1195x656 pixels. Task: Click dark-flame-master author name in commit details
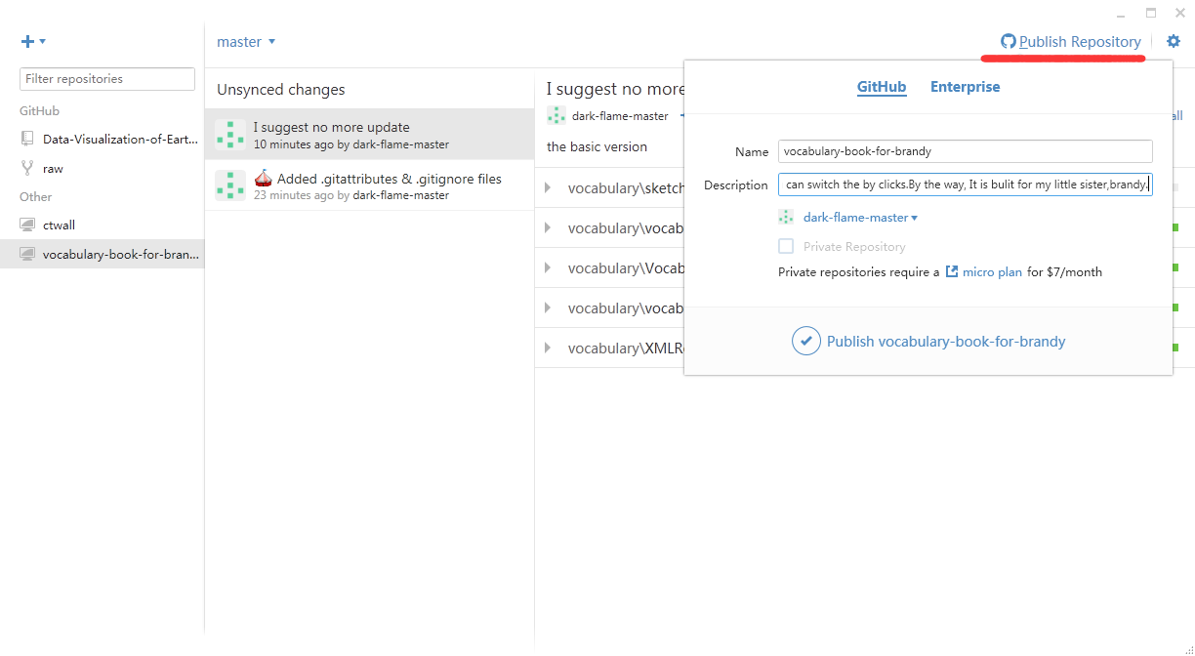tap(620, 116)
